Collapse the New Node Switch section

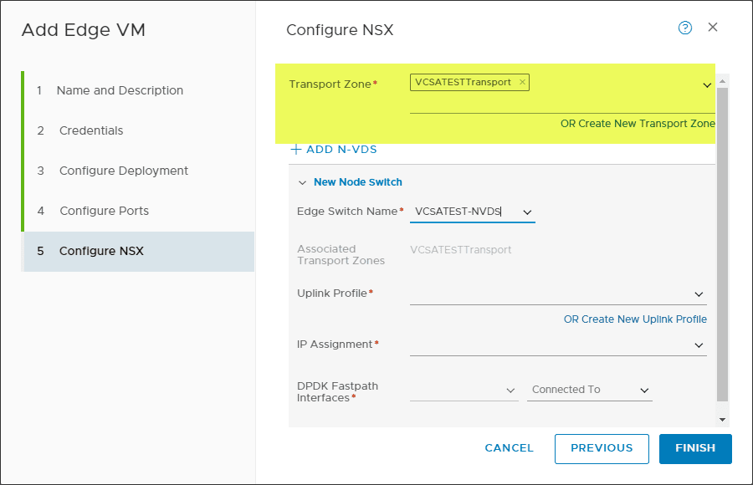302,181
